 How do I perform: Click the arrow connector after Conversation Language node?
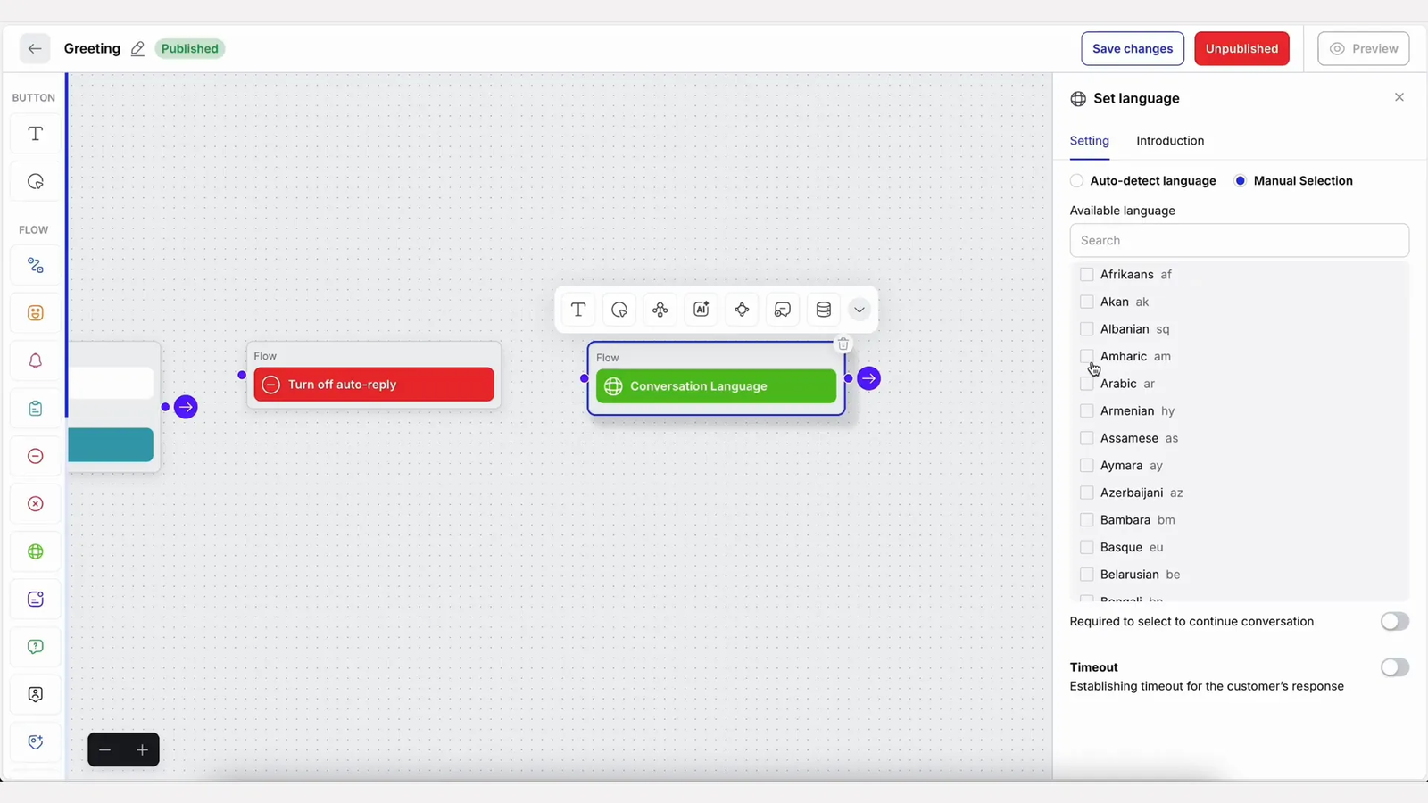(868, 378)
